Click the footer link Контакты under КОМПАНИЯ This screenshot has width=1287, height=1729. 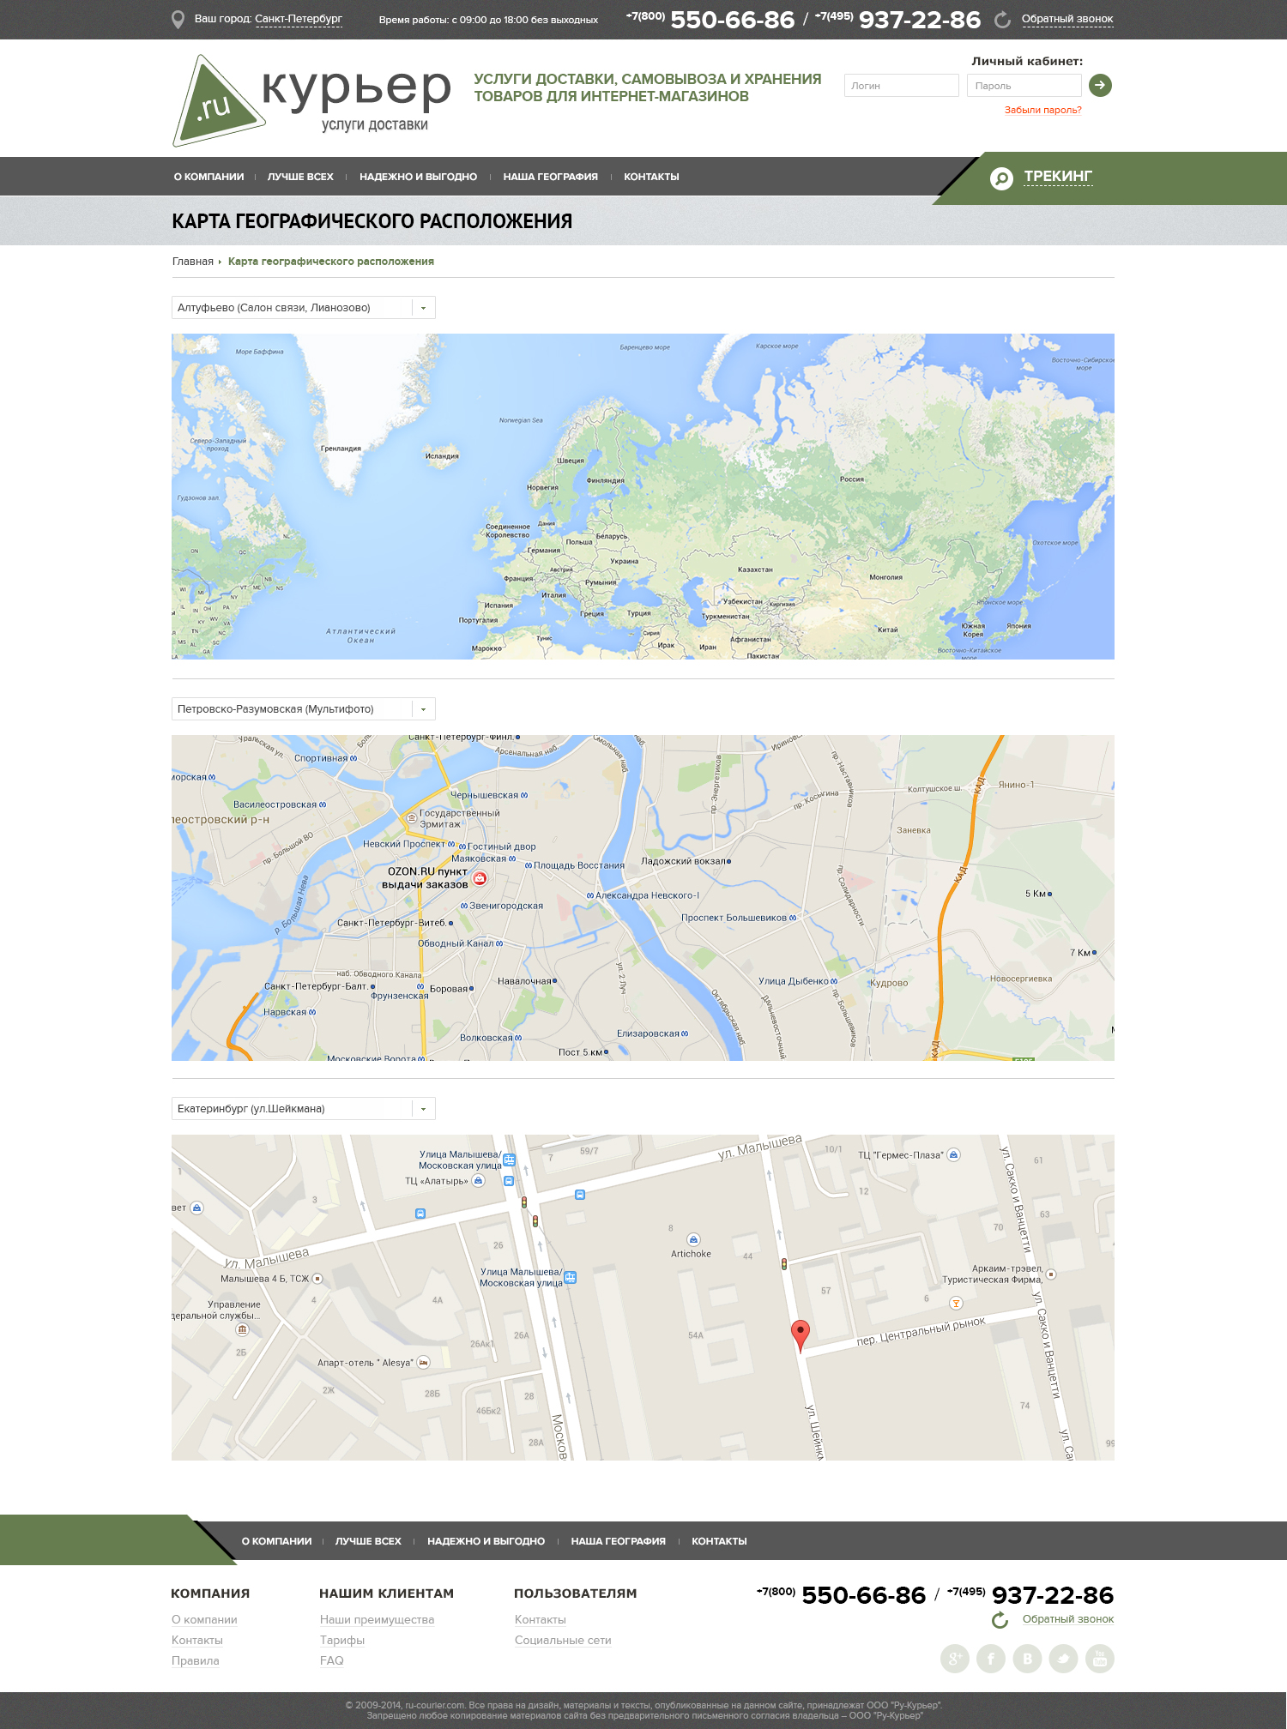point(197,1641)
